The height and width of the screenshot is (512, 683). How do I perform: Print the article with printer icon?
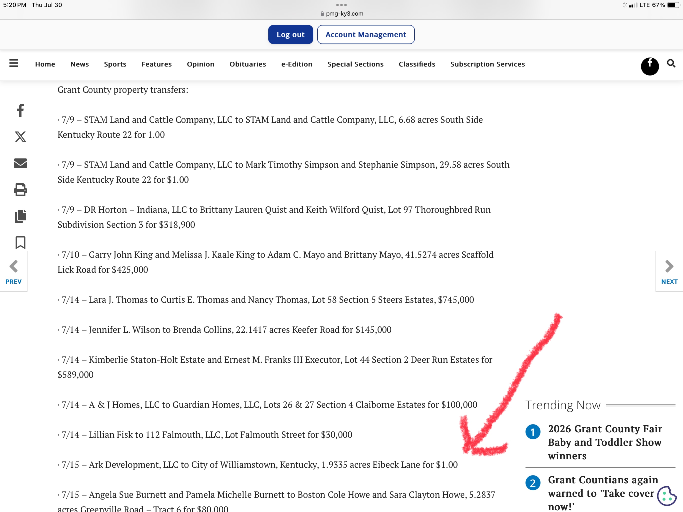tap(20, 189)
